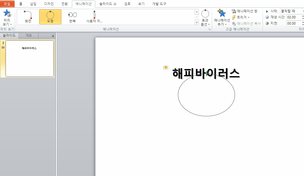Switch to the 슬라이드 쇼 ribbon tab
304x176 pixels.
coord(108,4)
